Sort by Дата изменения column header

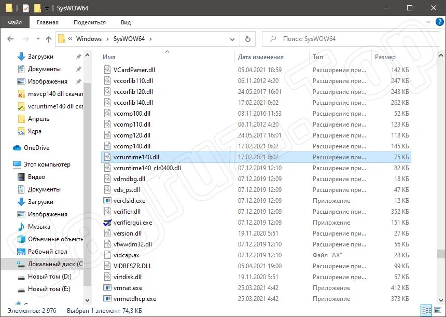click(261, 57)
